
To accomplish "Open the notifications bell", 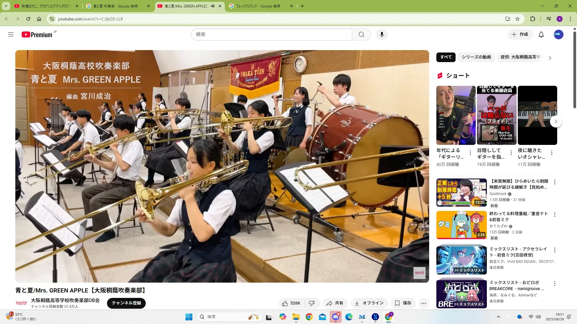I will click(x=541, y=34).
